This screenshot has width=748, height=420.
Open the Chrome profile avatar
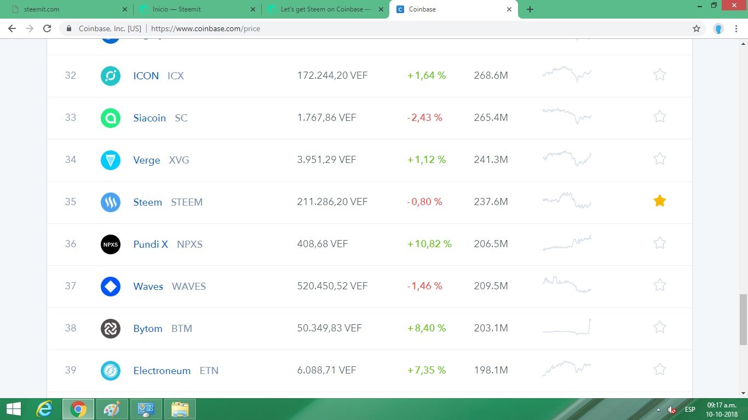click(x=718, y=28)
